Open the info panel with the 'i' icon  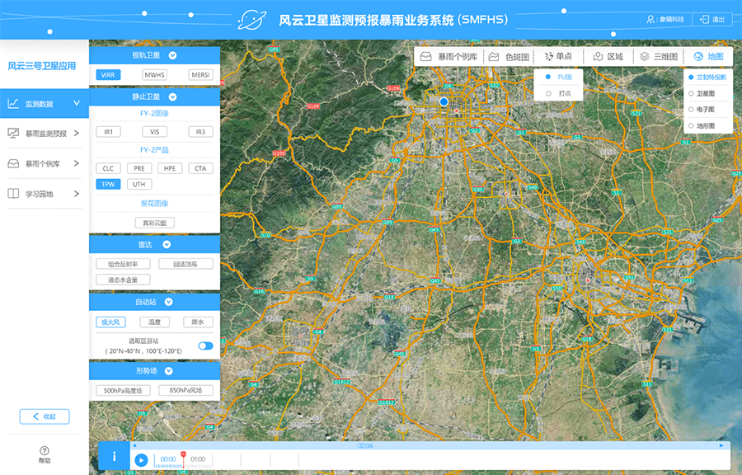[113, 457]
